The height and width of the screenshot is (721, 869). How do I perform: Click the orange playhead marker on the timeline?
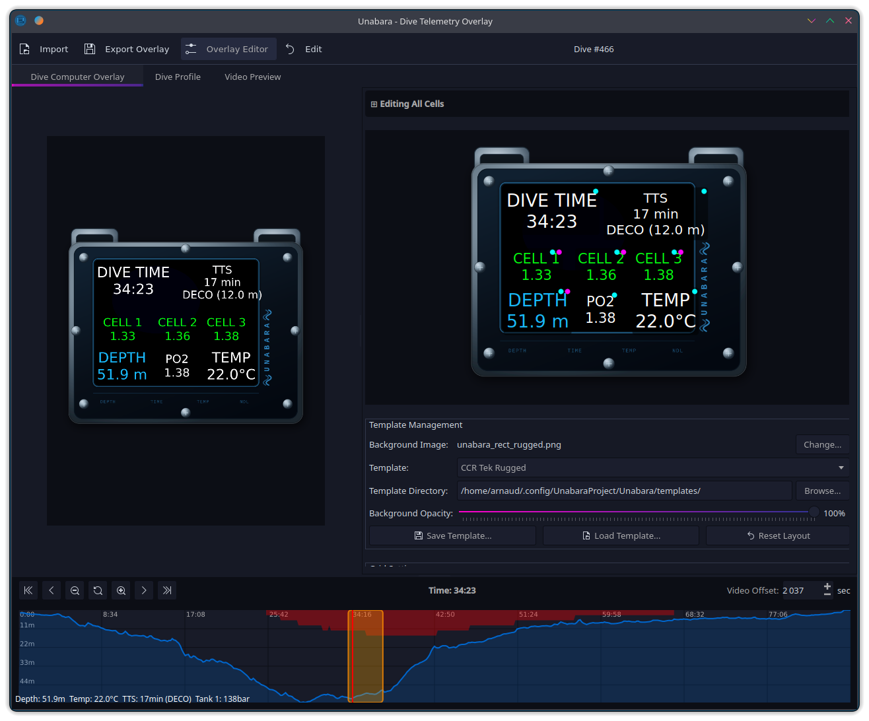coord(365,656)
